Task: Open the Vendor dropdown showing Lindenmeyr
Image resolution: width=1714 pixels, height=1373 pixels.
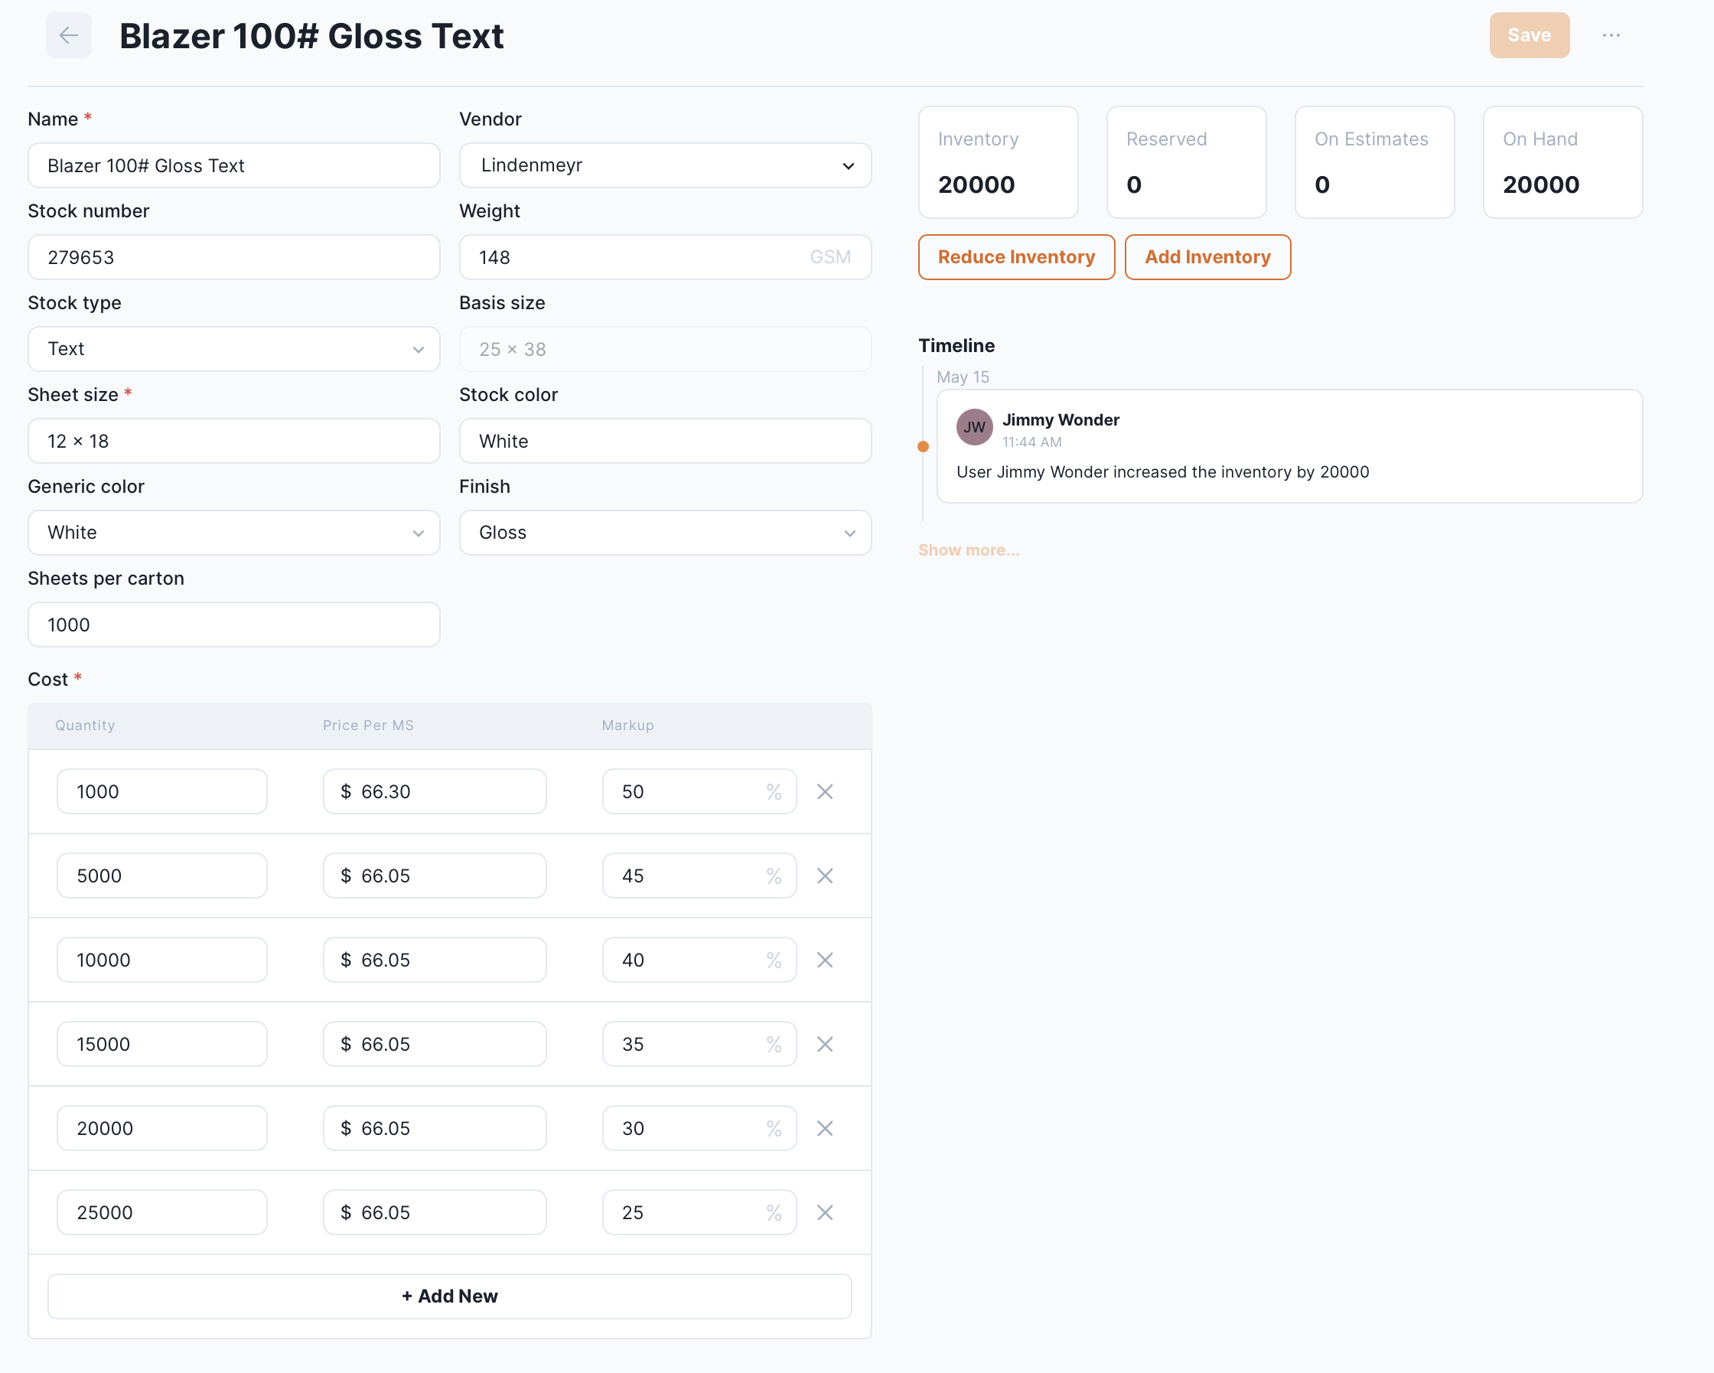Action: click(x=665, y=165)
